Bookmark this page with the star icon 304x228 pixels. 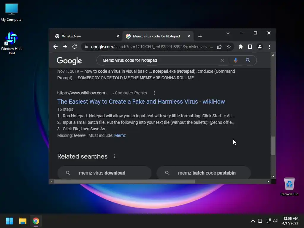[229, 47]
